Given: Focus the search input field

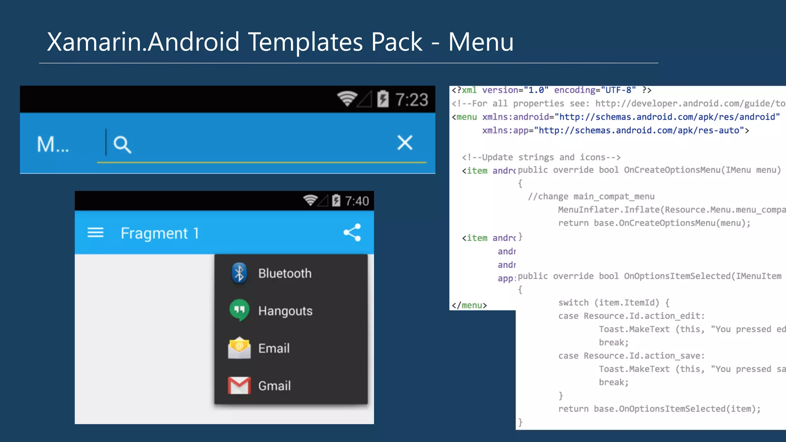Looking at the screenshot, I should point(262,145).
